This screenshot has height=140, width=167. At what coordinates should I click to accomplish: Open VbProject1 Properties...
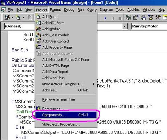(66, 124)
